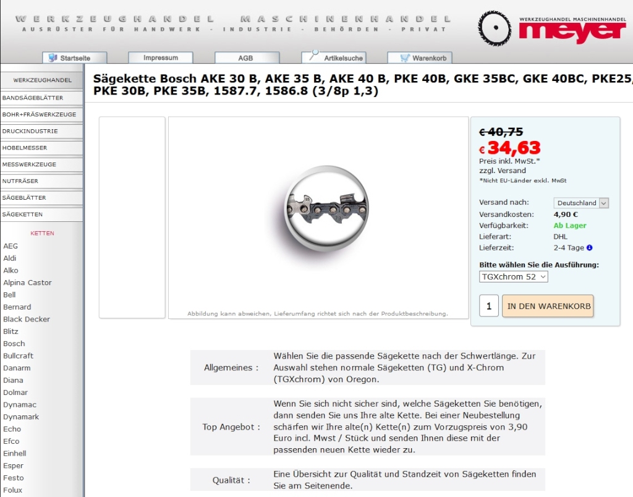Open the Bohr+Fräswerkzeuge category
Viewport: 633px width, 497px height.
point(42,114)
